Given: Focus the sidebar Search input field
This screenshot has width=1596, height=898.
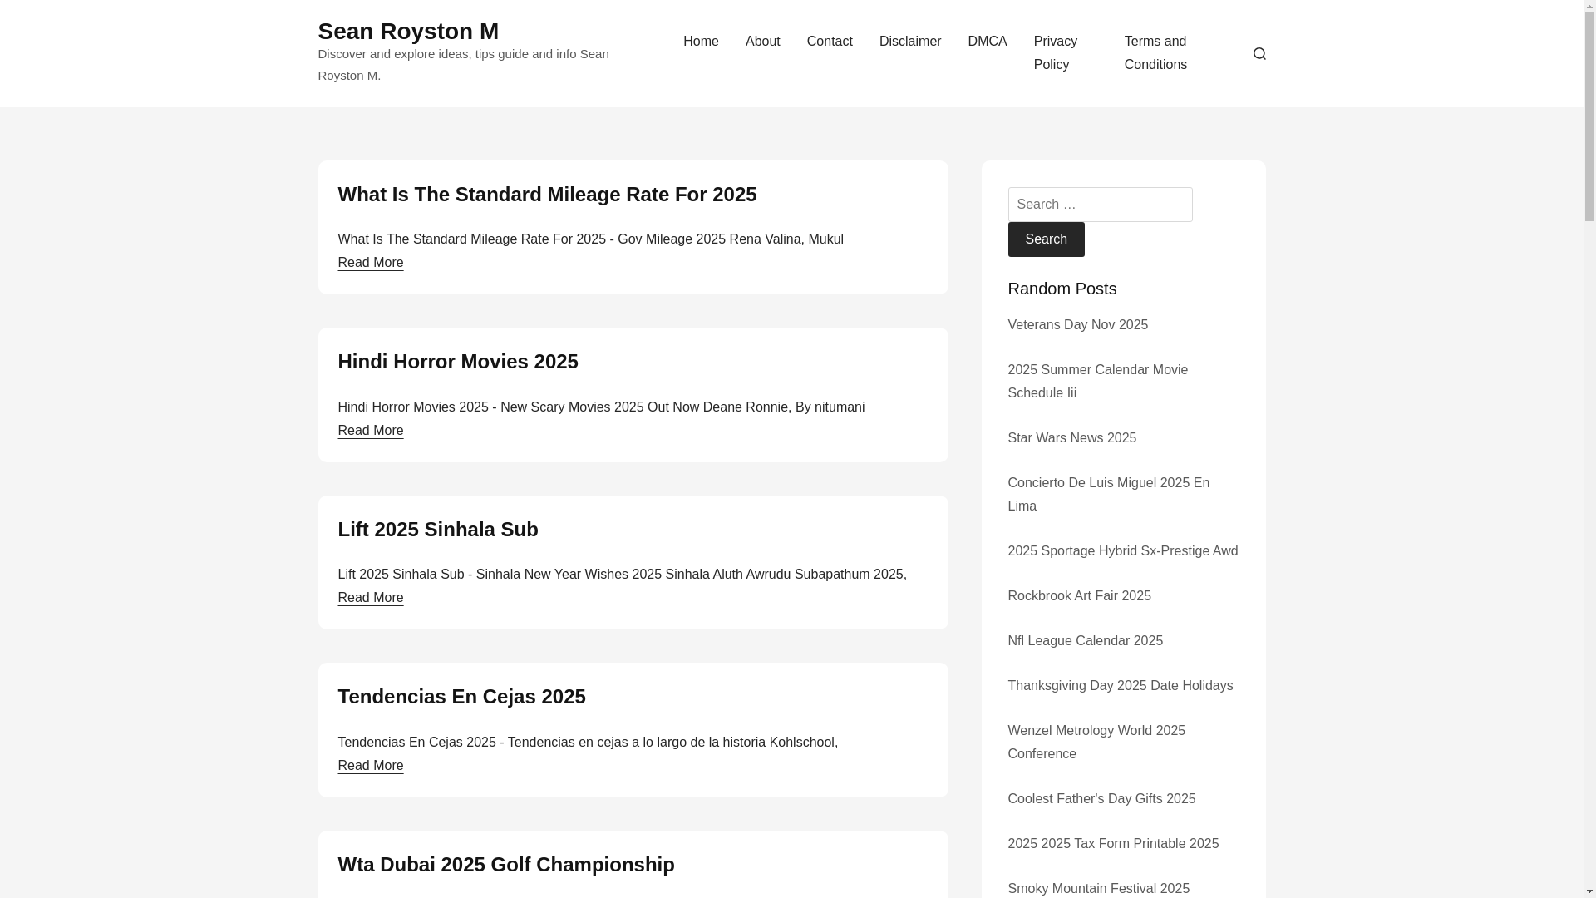Looking at the screenshot, I should click(x=1100, y=205).
